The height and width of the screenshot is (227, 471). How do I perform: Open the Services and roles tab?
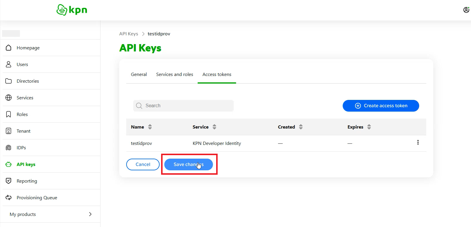(175, 74)
